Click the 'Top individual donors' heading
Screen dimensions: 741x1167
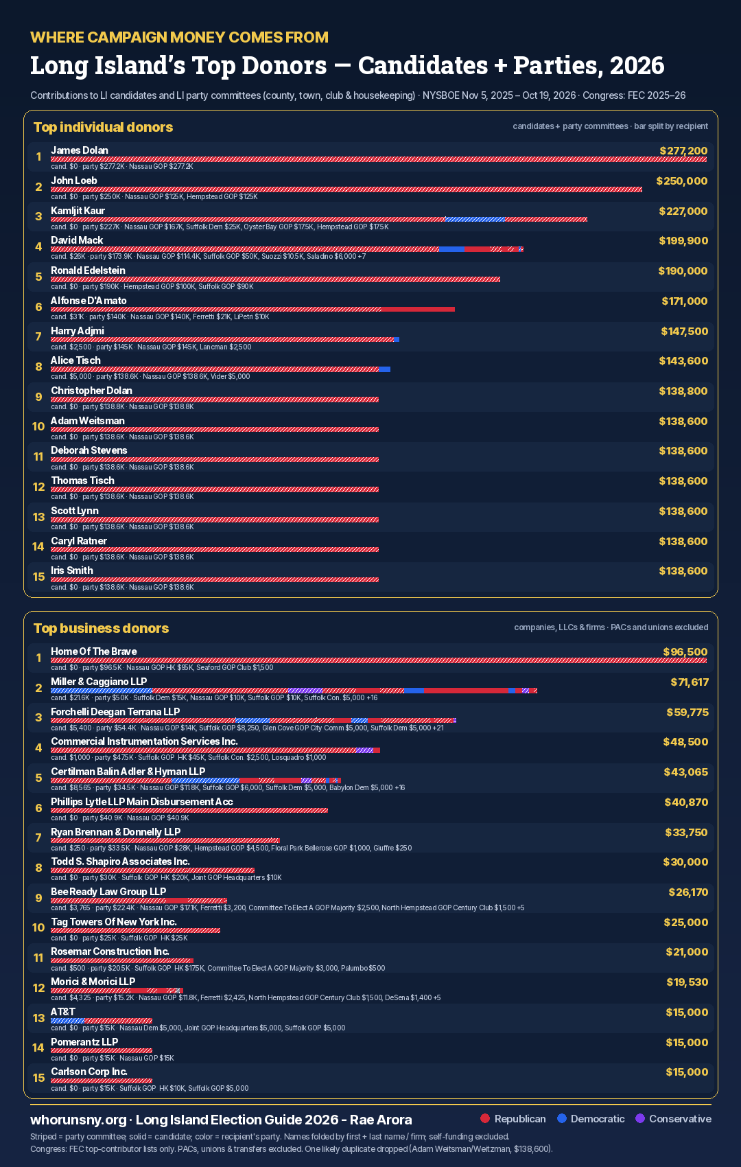pos(103,127)
